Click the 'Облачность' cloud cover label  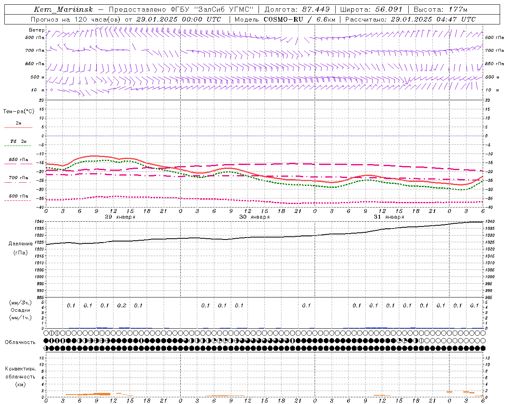(x=20, y=342)
